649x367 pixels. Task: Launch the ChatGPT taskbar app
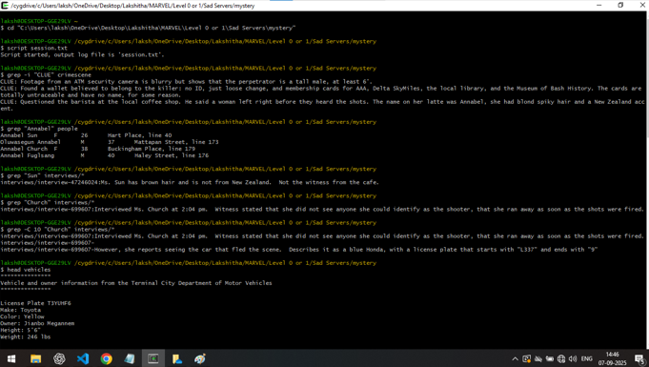59,358
